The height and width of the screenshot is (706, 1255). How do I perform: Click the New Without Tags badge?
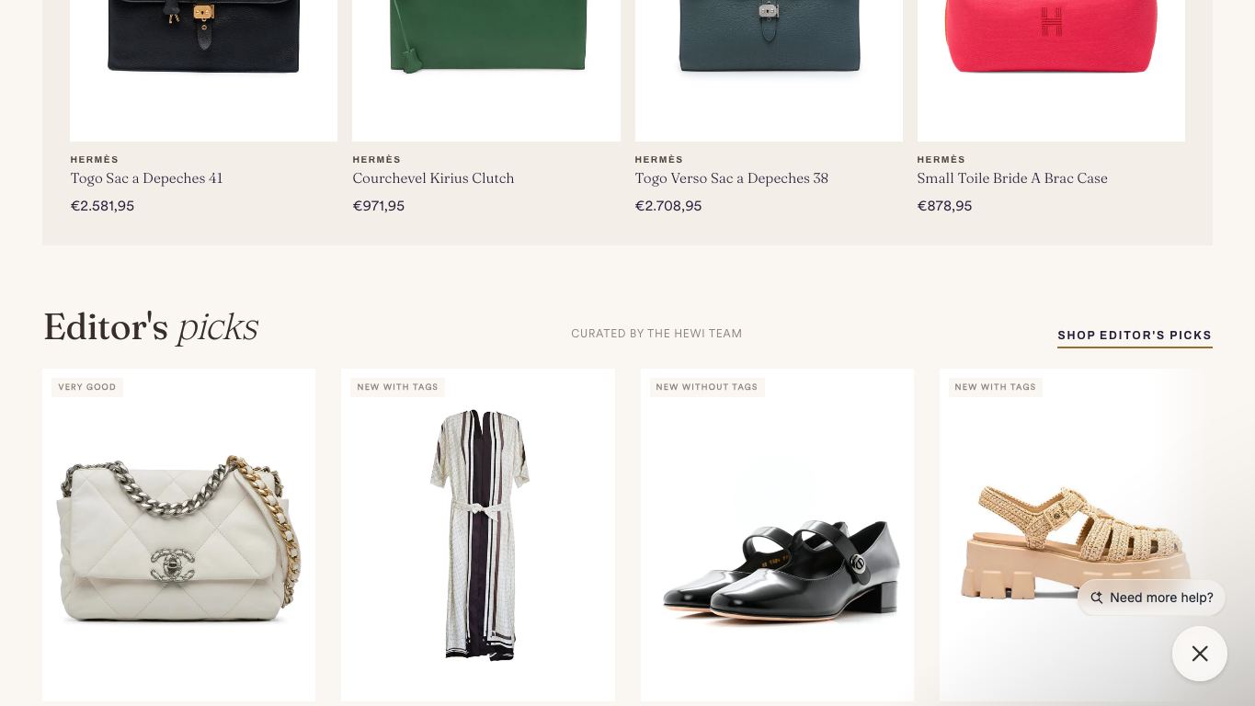[x=706, y=387]
